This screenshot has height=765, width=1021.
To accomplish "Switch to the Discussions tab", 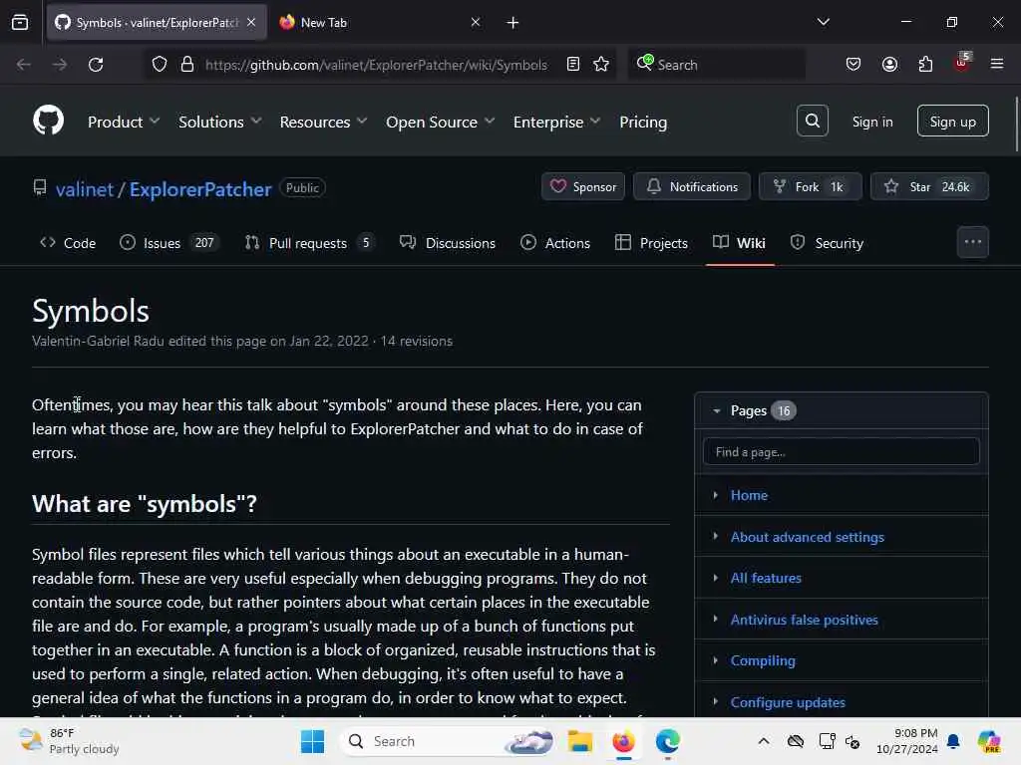I will (x=448, y=243).
